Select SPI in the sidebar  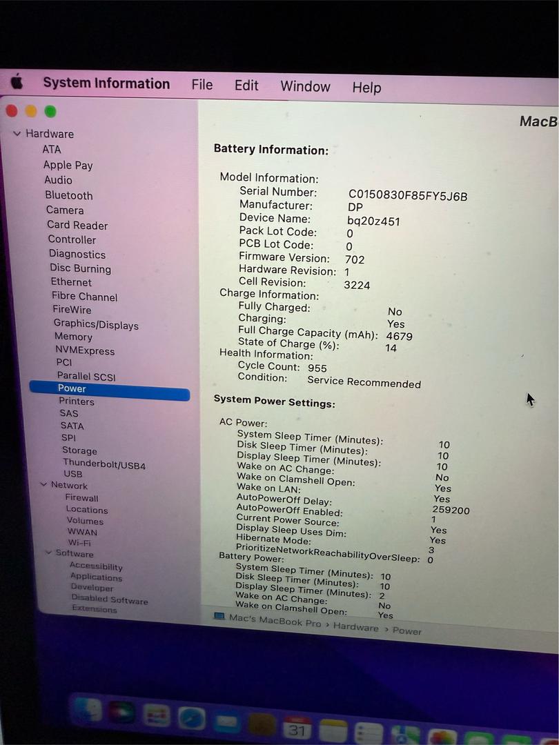(x=68, y=437)
